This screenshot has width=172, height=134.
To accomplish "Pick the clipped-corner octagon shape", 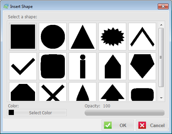I will click(x=23, y=92).
